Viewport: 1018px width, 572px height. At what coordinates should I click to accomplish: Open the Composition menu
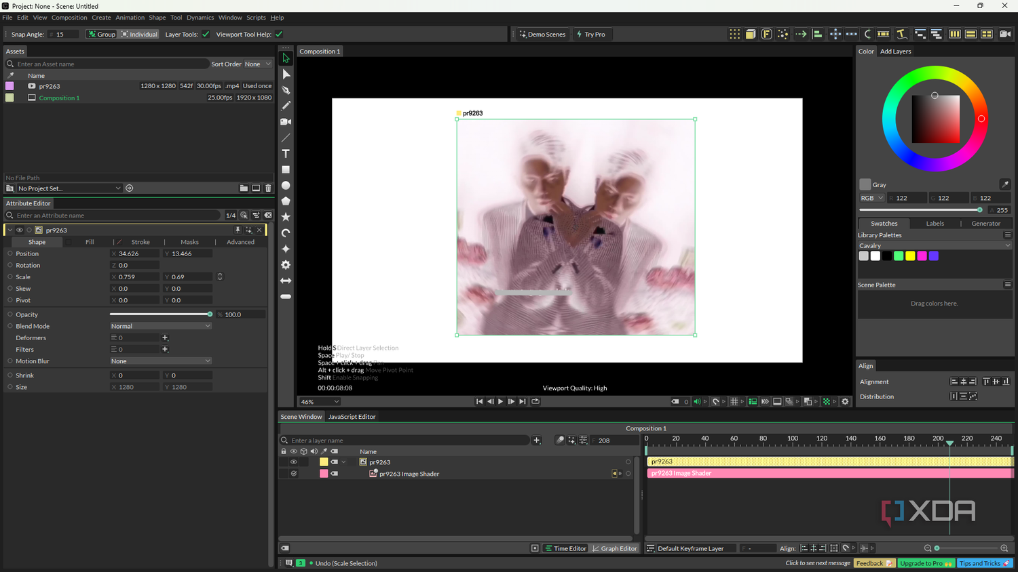[x=69, y=18]
